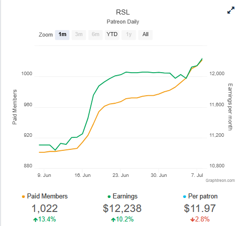Click the $12,238 earnings value

click(x=123, y=208)
